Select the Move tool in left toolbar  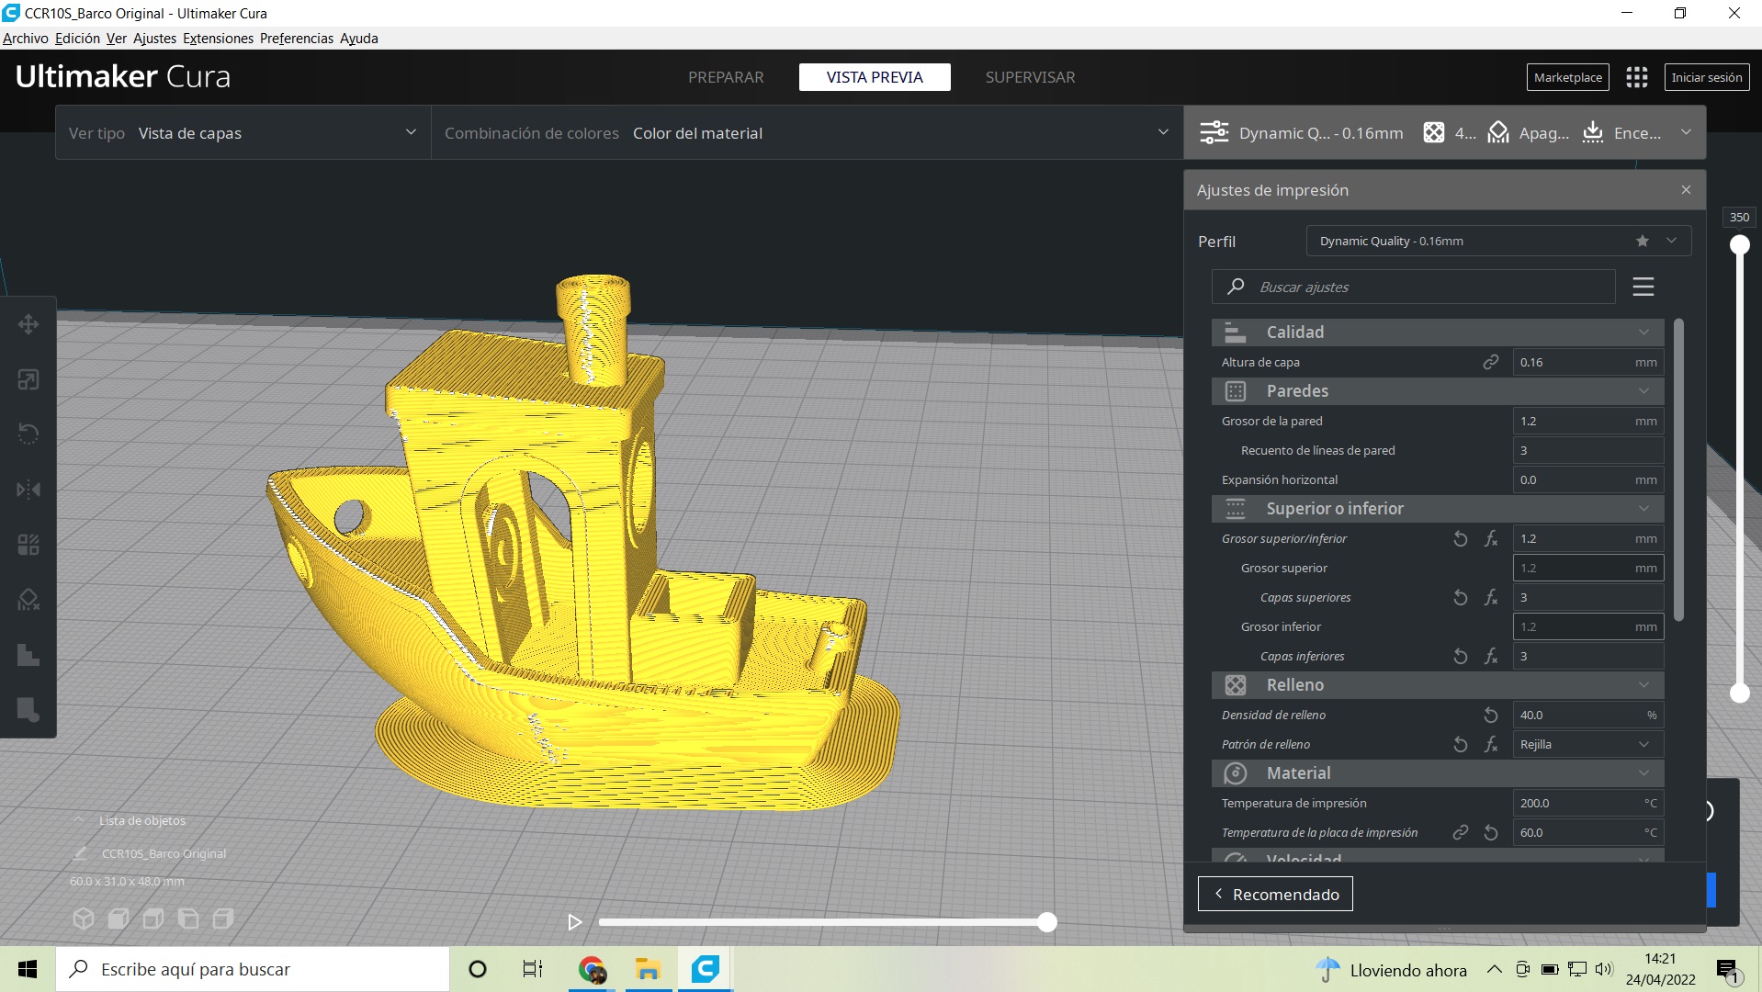[x=28, y=324]
